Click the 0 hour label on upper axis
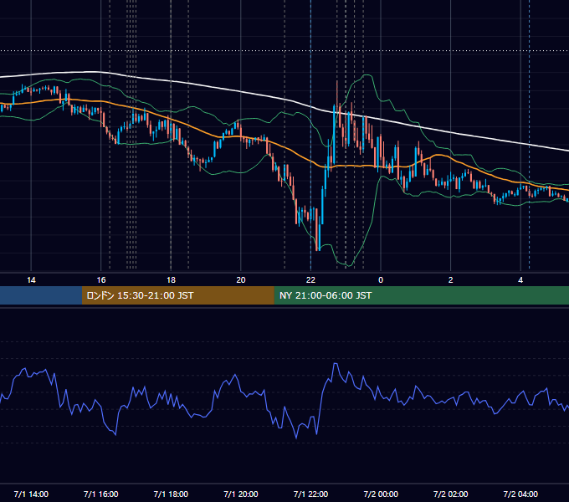Image resolution: width=569 pixels, height=502 pixels. pyautogui.click(x=381, y=280)
